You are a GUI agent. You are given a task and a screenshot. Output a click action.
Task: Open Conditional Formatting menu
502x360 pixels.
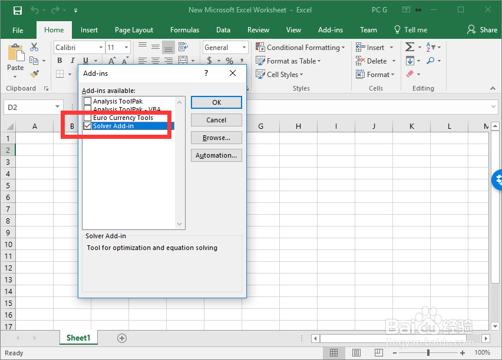300,47
